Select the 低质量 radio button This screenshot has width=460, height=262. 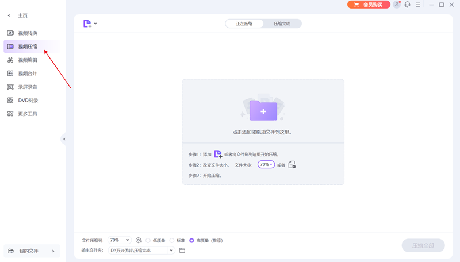[148, 241]
